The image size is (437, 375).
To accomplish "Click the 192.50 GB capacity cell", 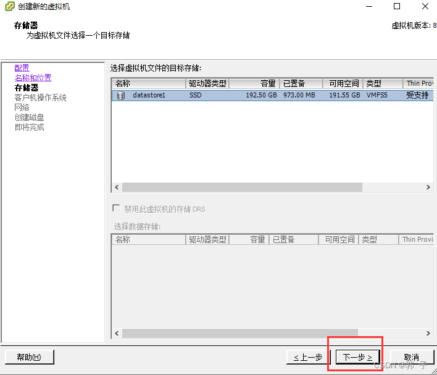I will [261, 95].
